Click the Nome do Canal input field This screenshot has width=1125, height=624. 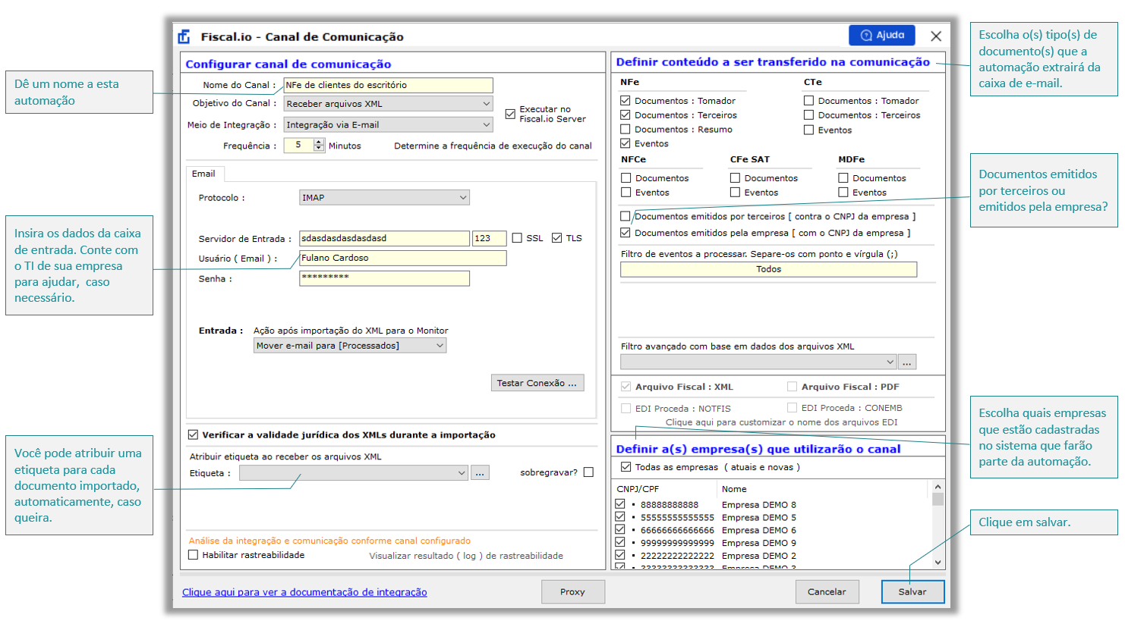[x=388, y=85]
